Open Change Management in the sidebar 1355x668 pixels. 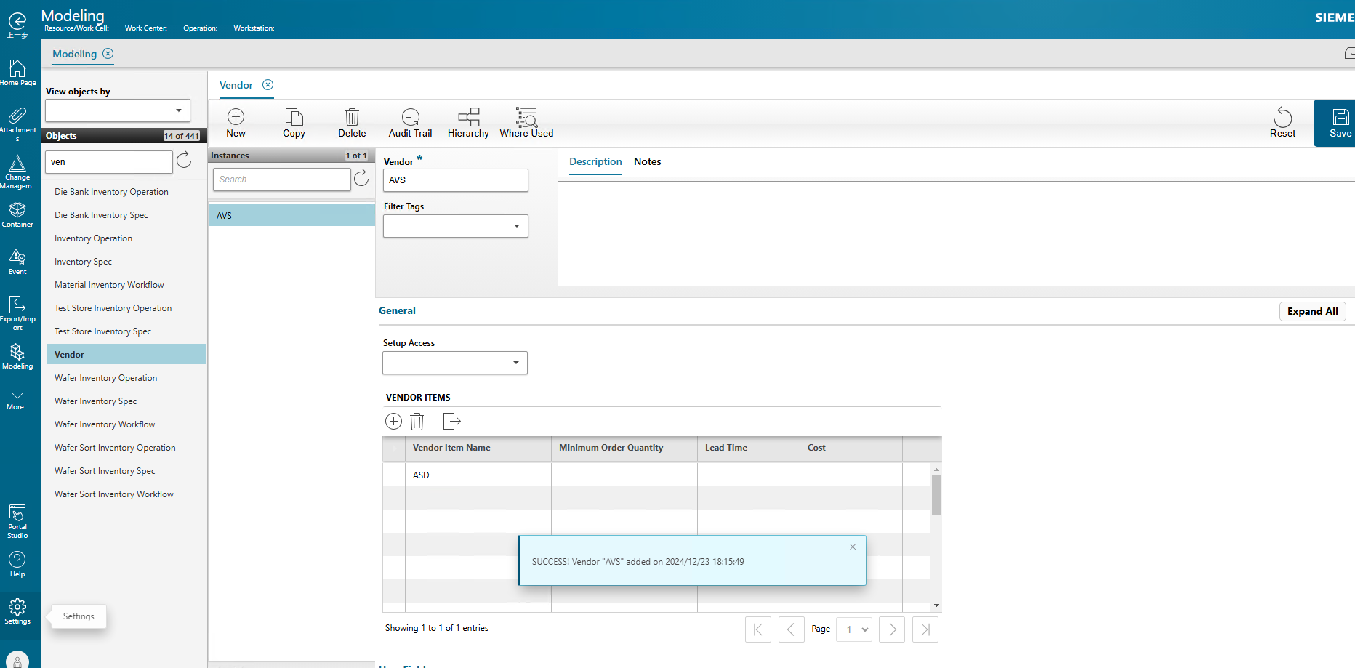click(17, 172)
